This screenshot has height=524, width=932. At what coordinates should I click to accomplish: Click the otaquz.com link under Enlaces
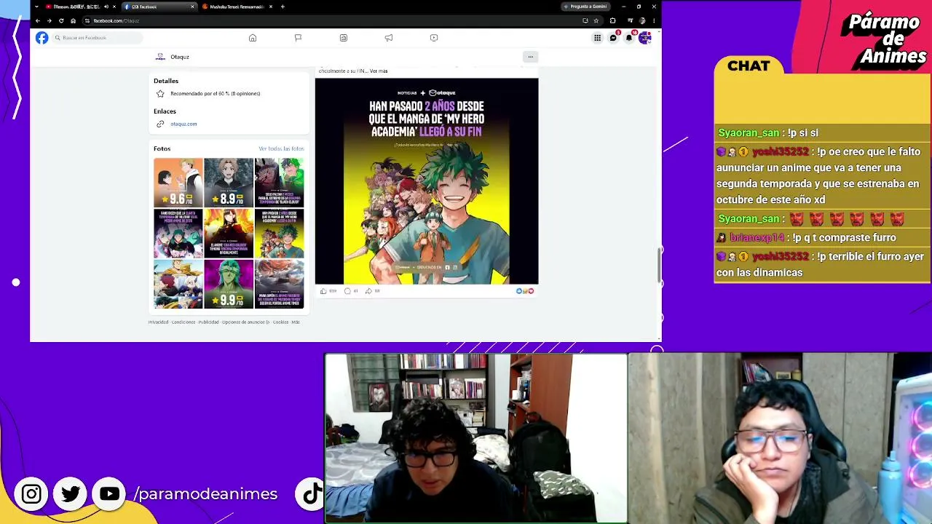183,124
